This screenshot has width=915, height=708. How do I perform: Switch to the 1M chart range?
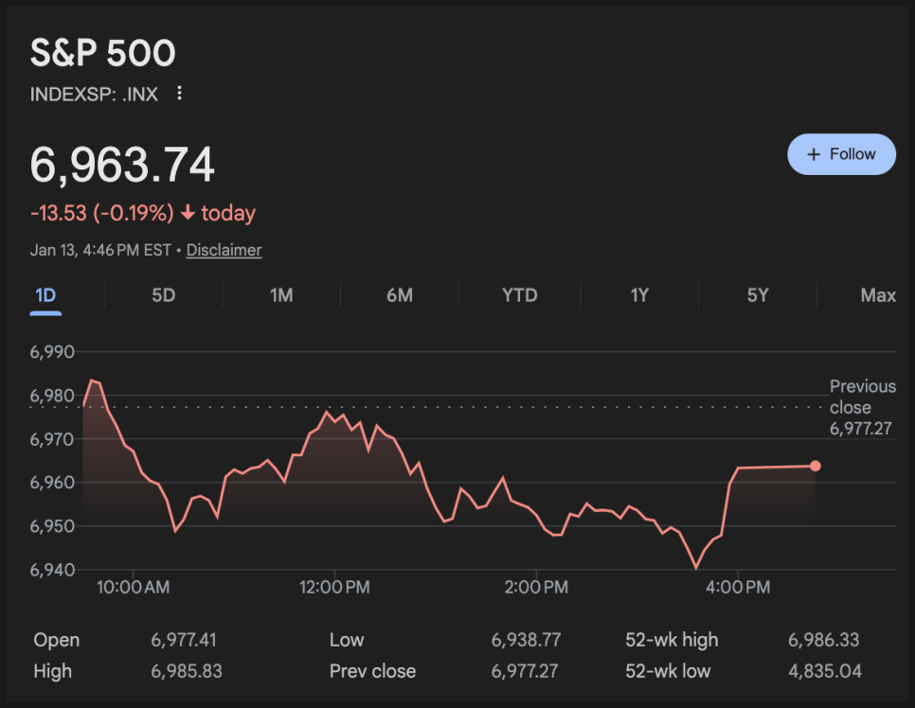pyautogui.click(x=281, y=295)
